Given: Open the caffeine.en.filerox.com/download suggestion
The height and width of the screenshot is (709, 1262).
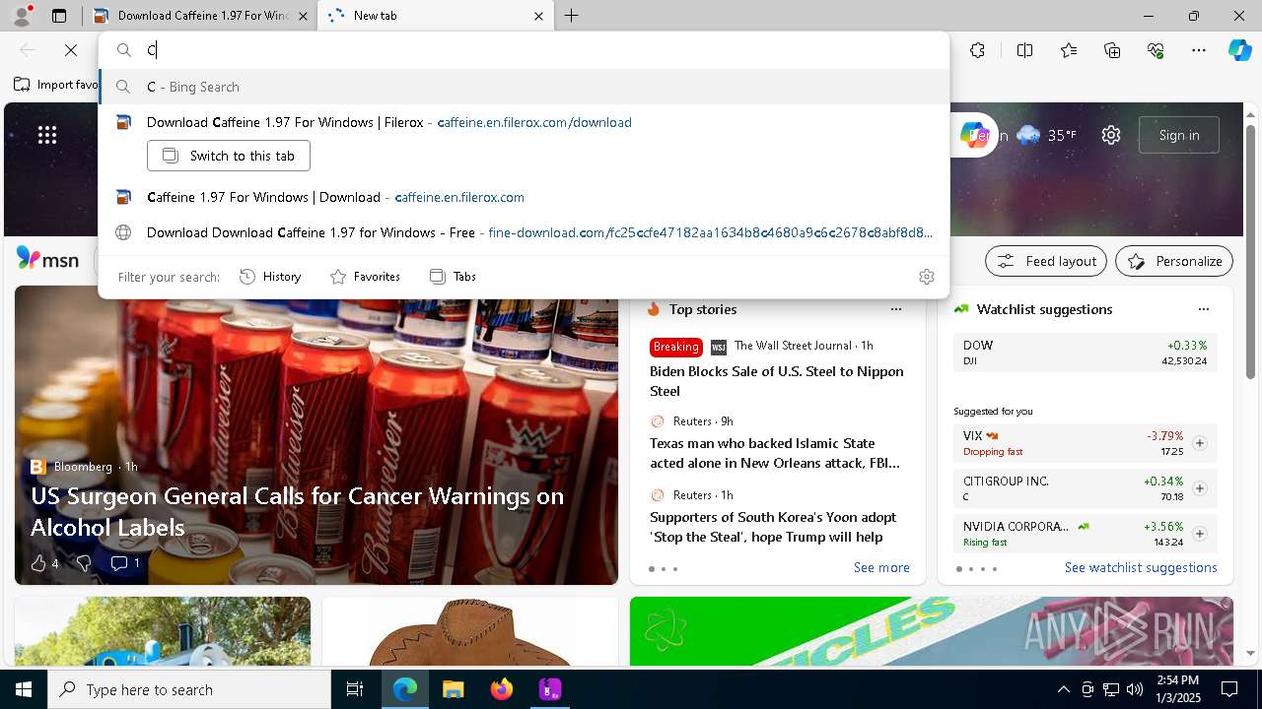Looking at the screenshot, I should click(524, 122).
